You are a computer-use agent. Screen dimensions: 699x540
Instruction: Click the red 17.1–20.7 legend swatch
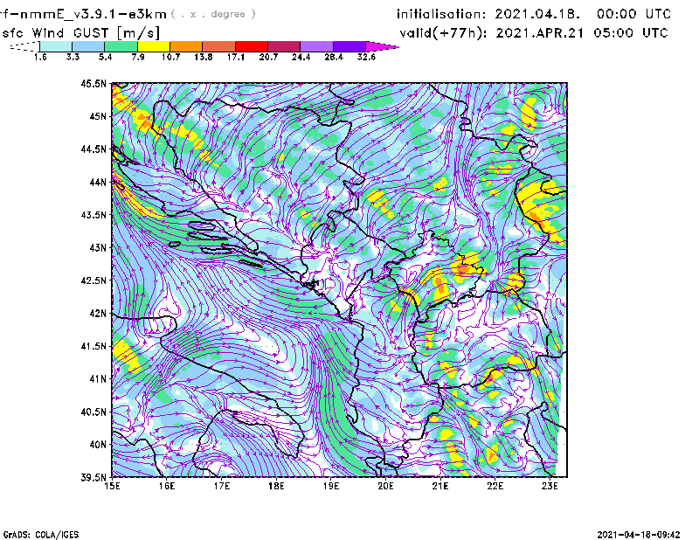pyautogui.click(x=252, y=46)
